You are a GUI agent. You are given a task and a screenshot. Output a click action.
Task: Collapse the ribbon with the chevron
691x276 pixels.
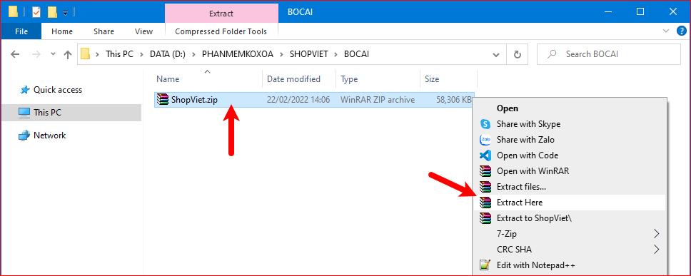click(x=666, y=31)
